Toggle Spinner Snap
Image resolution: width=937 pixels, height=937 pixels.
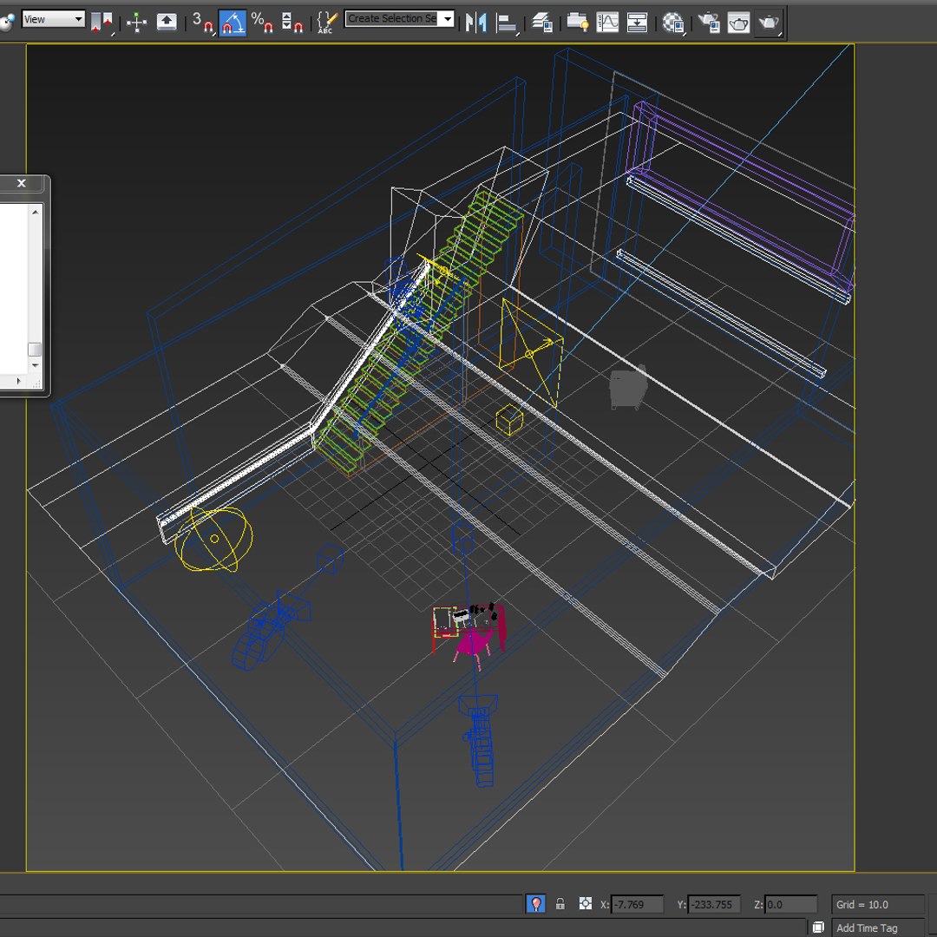(x=292, y=23)
